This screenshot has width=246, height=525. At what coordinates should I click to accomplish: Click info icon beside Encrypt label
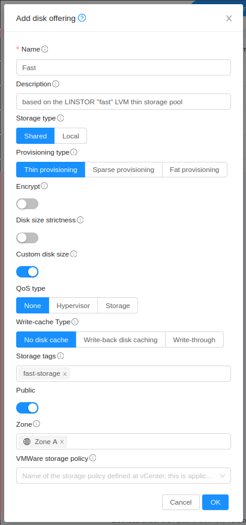tap(44, 186)
